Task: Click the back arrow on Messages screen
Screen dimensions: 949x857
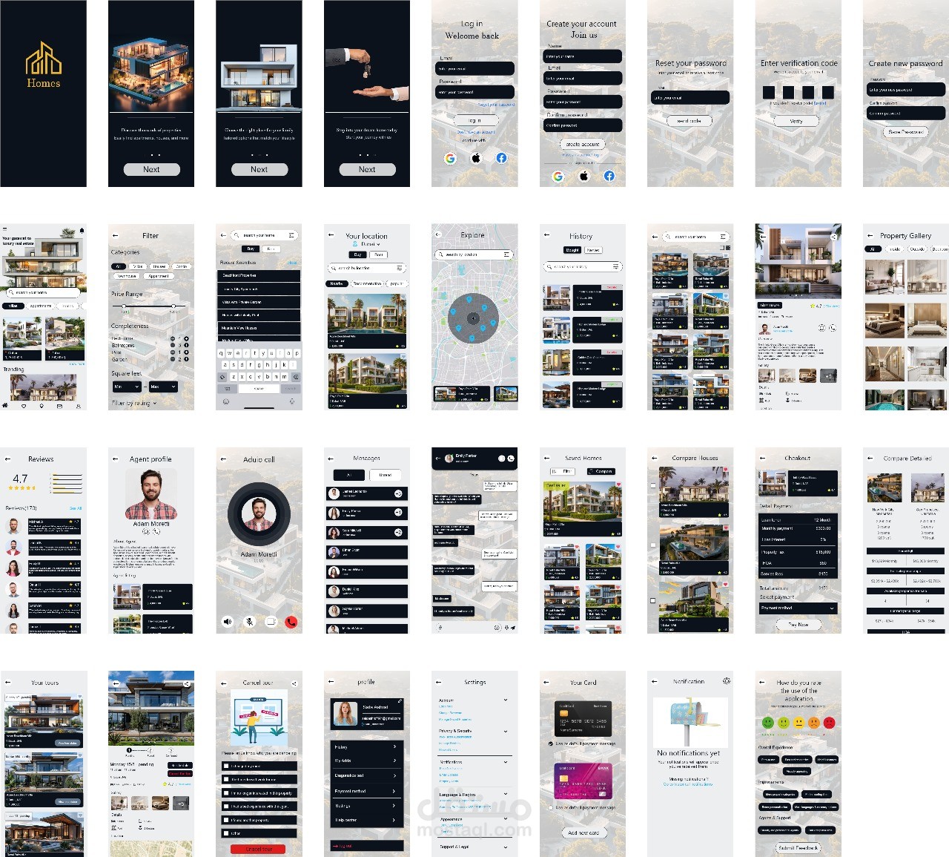Action: tap(331, 459)
